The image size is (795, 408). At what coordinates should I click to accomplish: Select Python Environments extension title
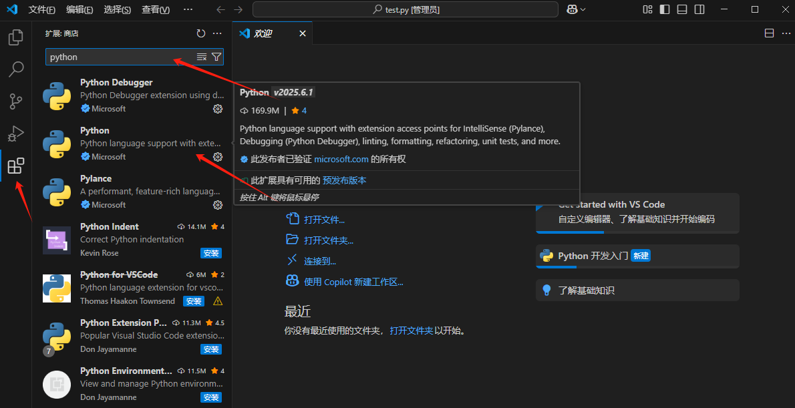tap(126, 371)
